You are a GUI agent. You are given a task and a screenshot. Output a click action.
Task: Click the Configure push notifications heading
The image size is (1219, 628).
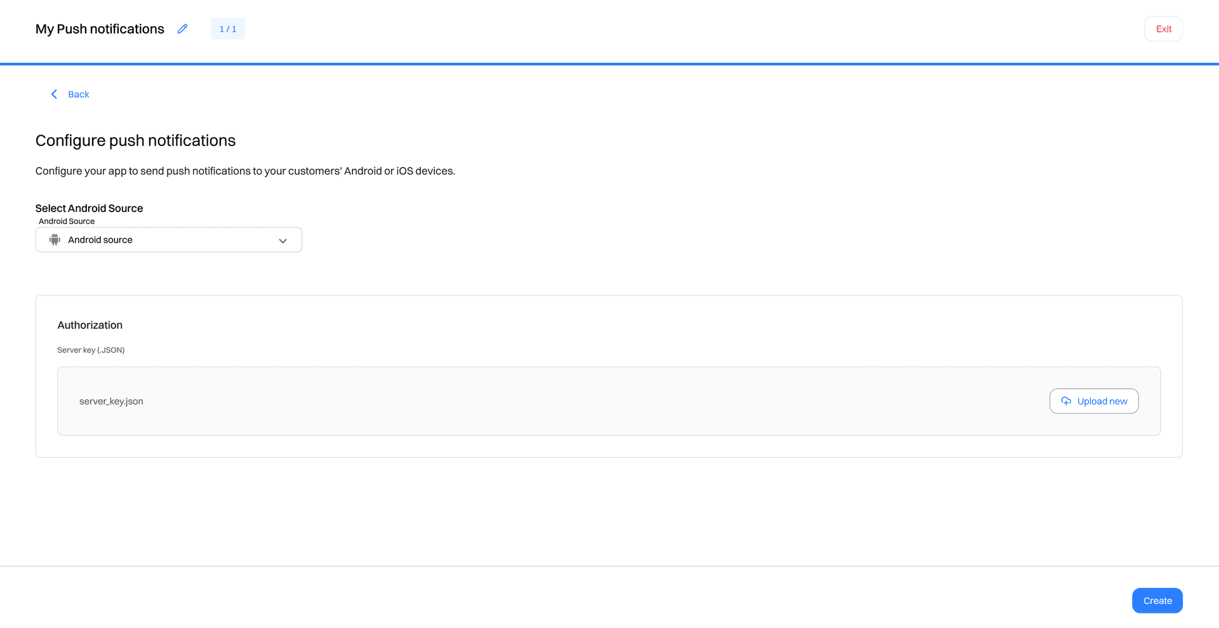coord(135,140)
